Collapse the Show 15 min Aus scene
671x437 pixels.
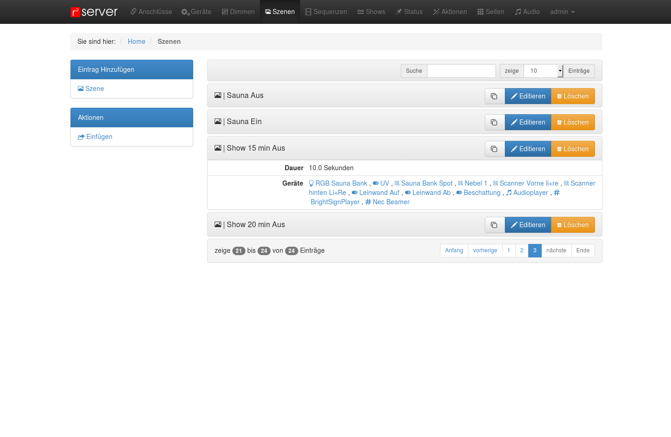[x=255, y=148]
